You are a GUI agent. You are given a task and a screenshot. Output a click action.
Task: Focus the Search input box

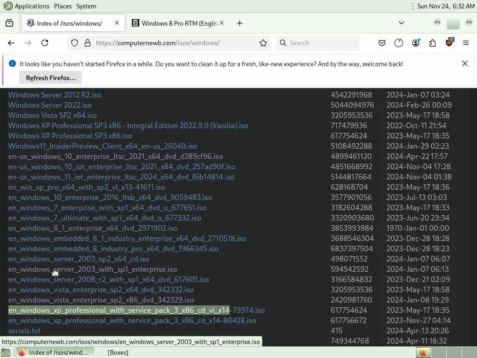(317, 43)
